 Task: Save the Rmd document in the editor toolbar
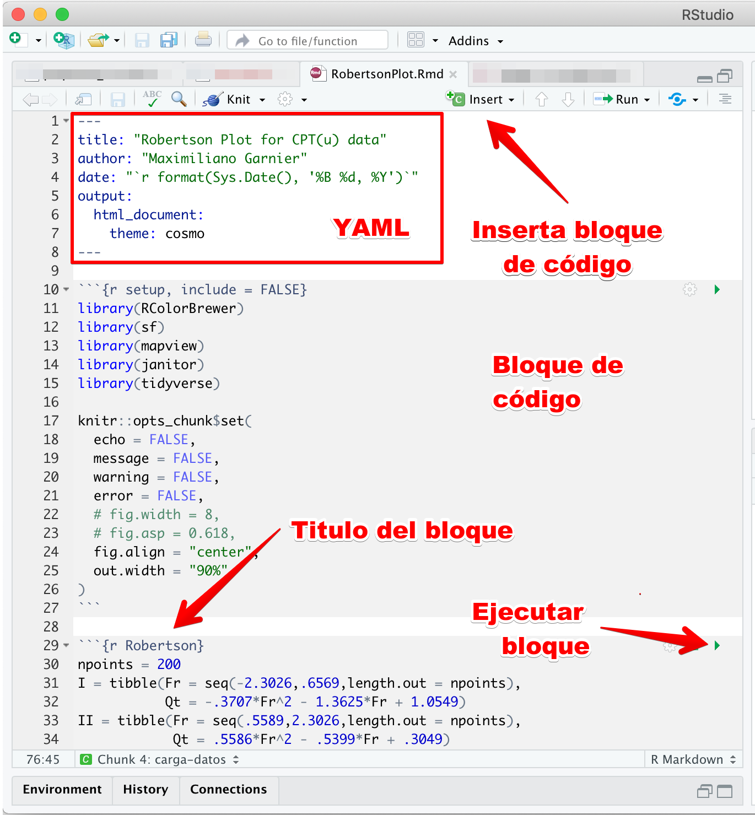[118, 100]
